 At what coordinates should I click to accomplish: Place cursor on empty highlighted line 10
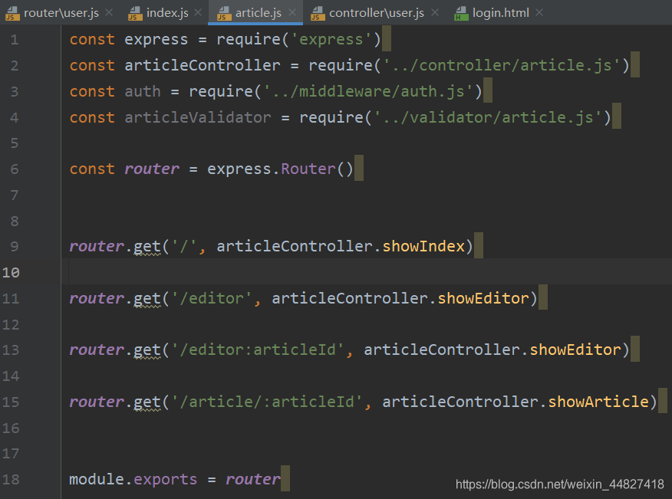(367, 271)
